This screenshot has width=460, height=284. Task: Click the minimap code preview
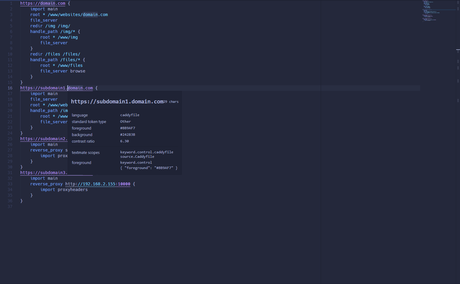[437, 12]
